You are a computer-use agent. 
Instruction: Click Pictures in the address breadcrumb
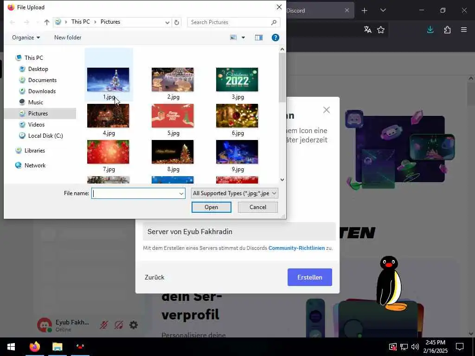click(x=110, y=22)
